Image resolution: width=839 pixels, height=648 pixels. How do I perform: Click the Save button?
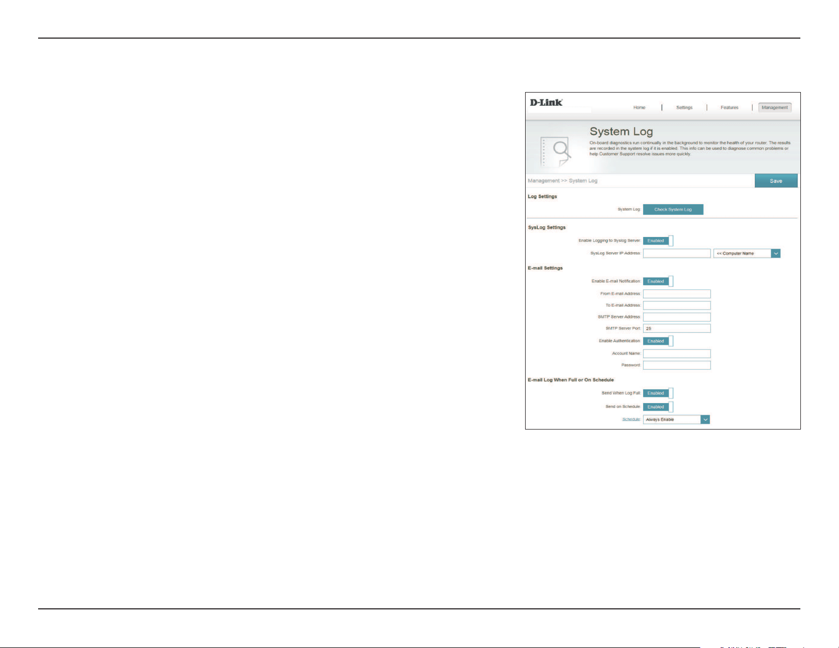click(776, 181)
